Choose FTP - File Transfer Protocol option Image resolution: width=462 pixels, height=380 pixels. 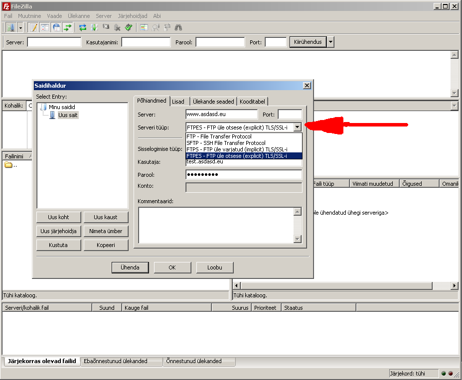(x=244, y=136)
